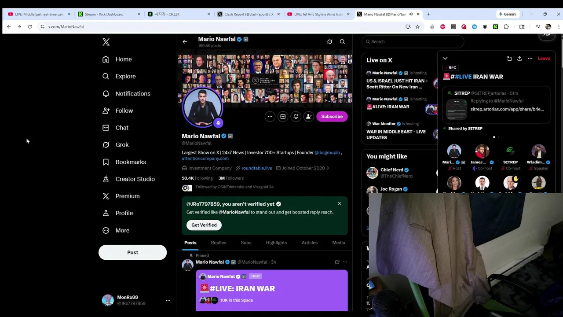The height and width of the screenshot is (317, 563).
Task: Open the Gemini button in Chrome
Action: tap(508, 14)
